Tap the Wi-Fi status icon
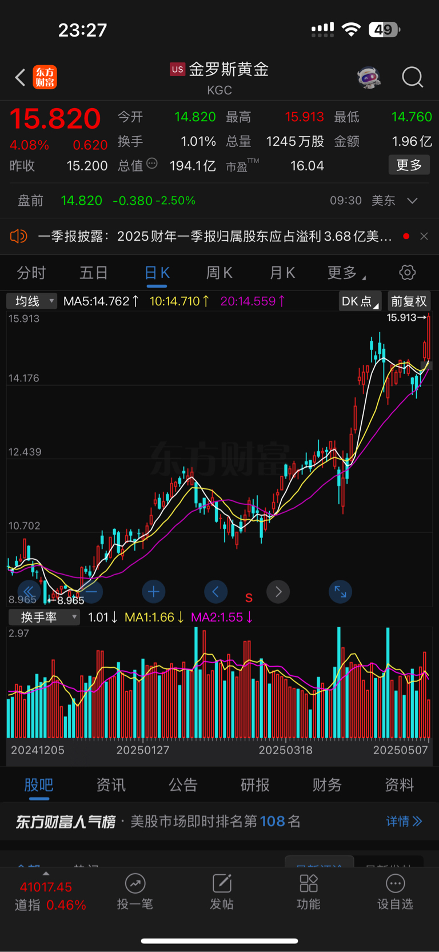Screen dimensions: 439x952 351,30
